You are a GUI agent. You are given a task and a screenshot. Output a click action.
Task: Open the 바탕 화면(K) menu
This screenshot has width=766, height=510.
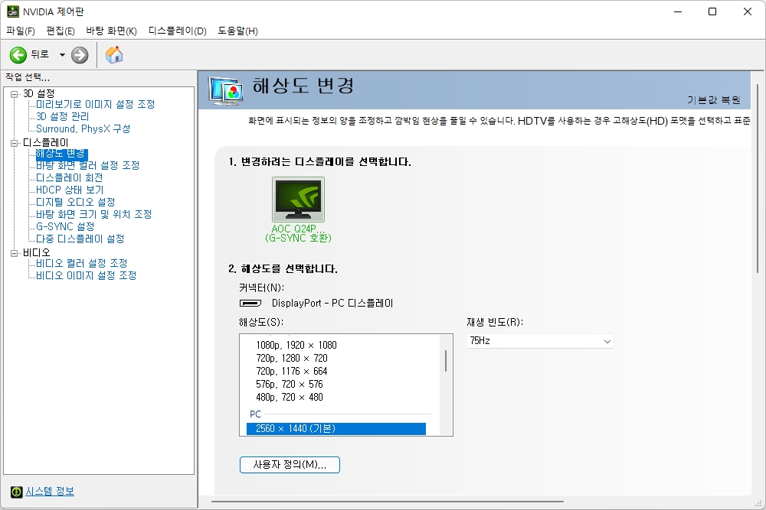coord(111,31)
